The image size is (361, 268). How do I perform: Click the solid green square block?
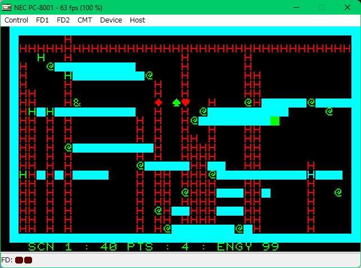pos(275,121)
